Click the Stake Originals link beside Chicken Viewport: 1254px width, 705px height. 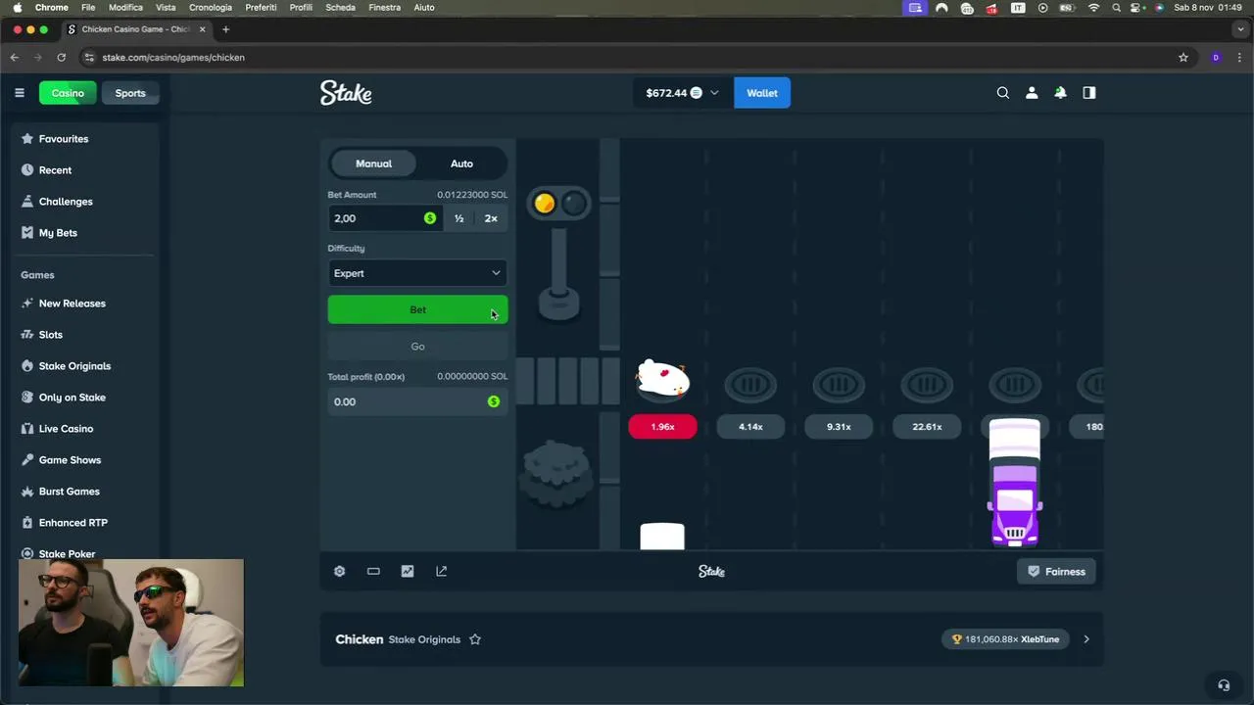[x=424, y=639]
